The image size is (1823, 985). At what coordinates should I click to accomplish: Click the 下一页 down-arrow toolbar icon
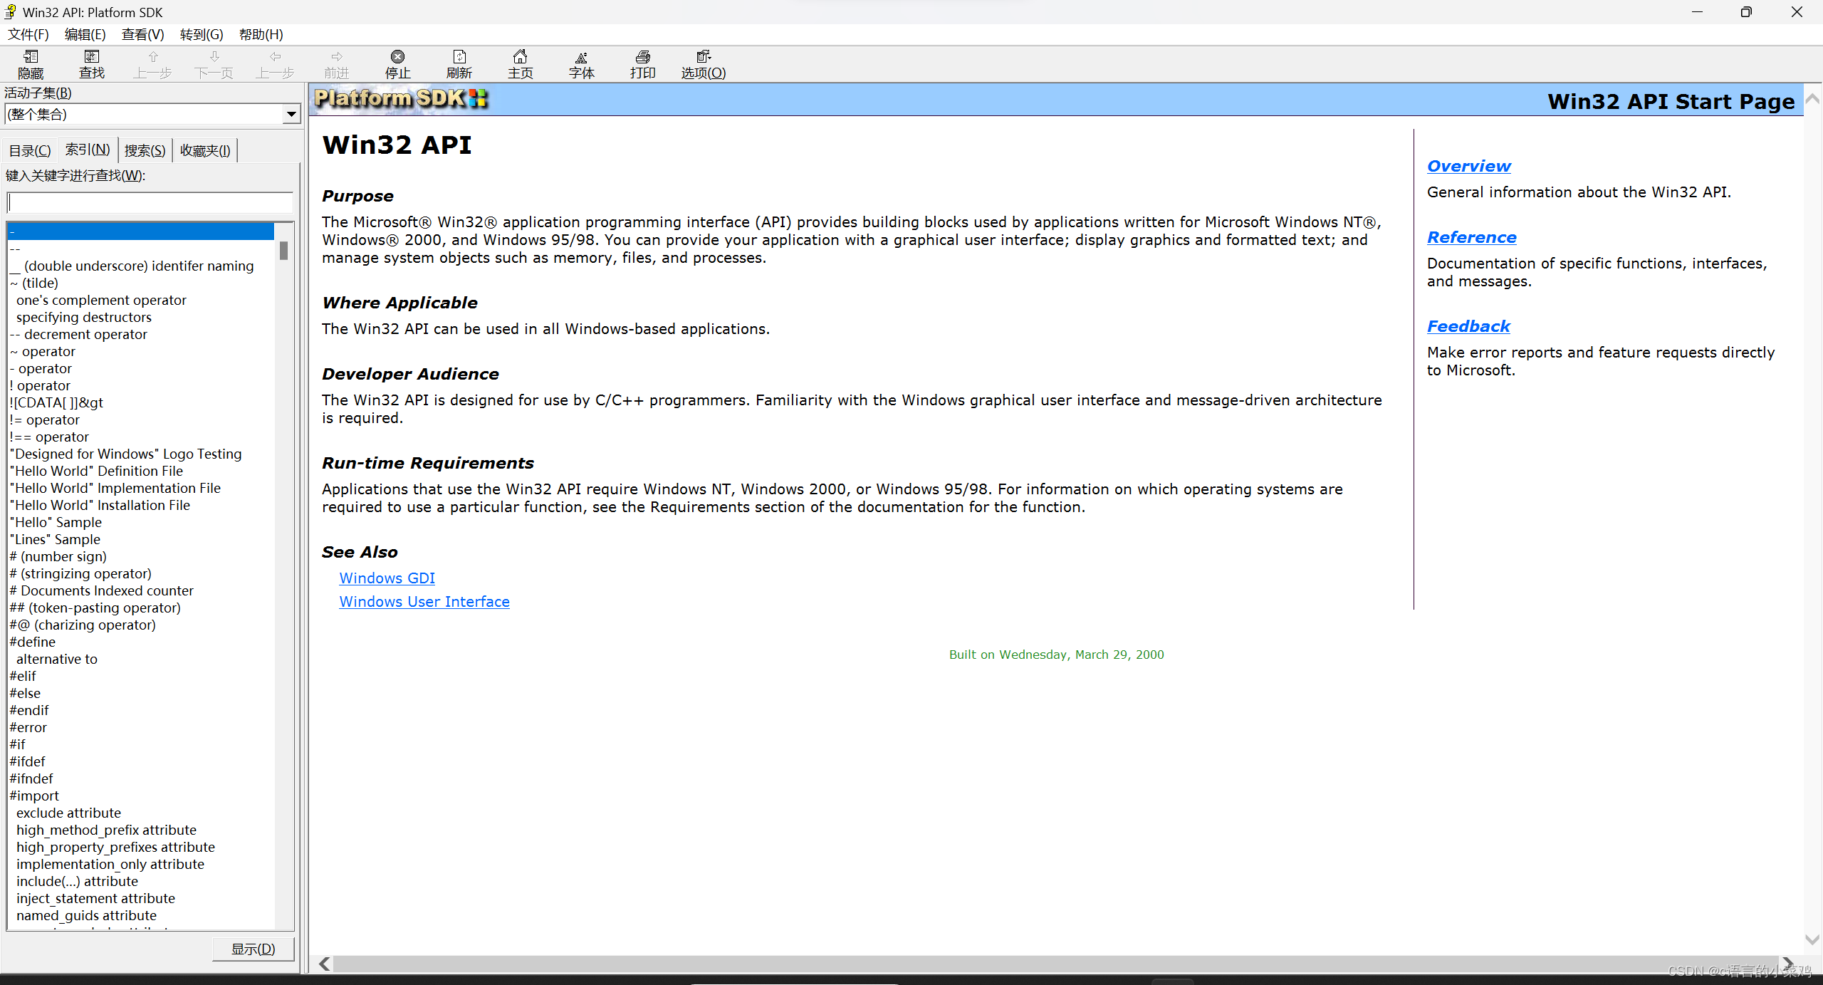[x=214, y=64]
